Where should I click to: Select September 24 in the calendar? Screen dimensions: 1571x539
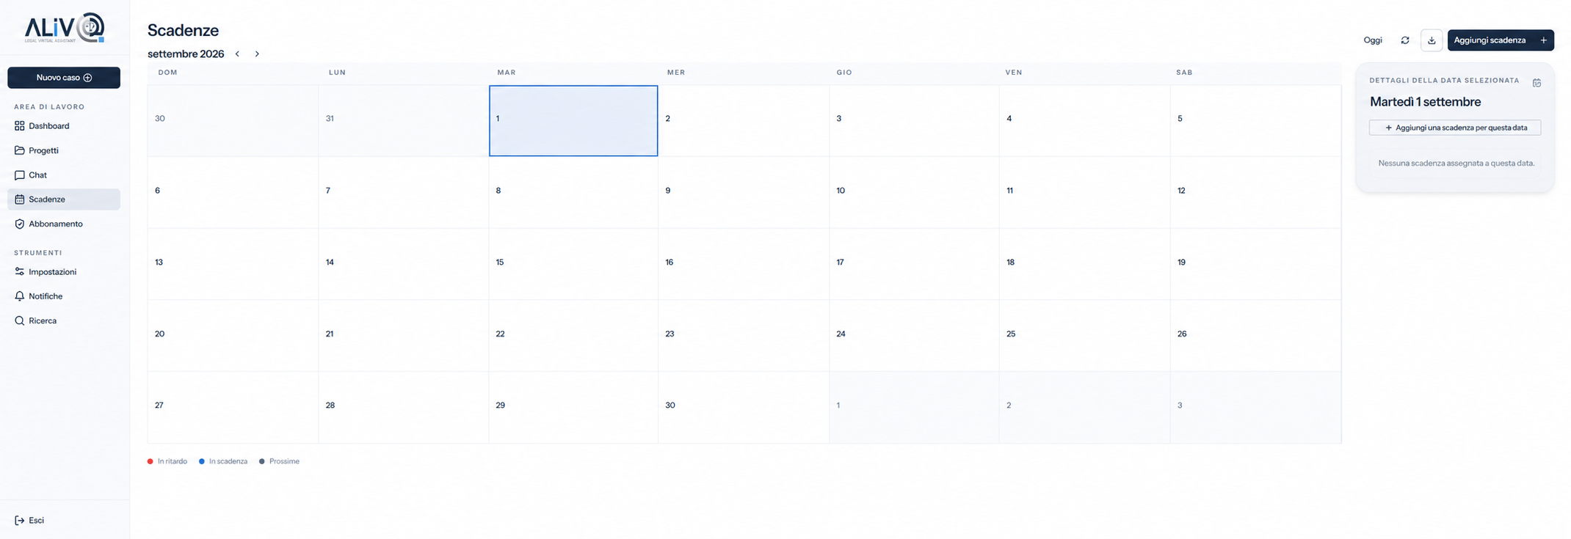(x=914, y=336)
